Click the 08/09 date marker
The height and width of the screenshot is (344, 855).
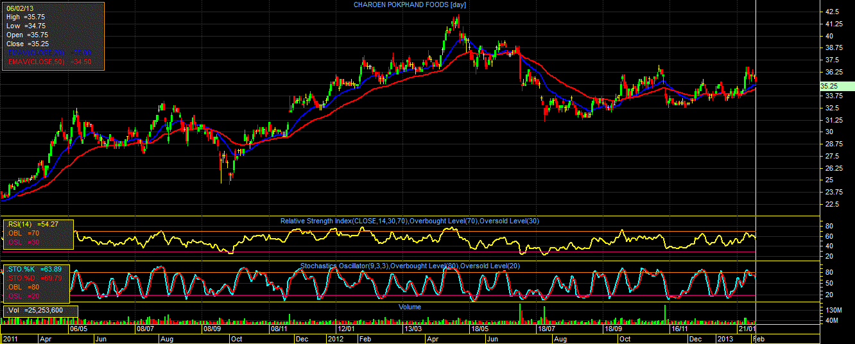[x=212, y=329]
